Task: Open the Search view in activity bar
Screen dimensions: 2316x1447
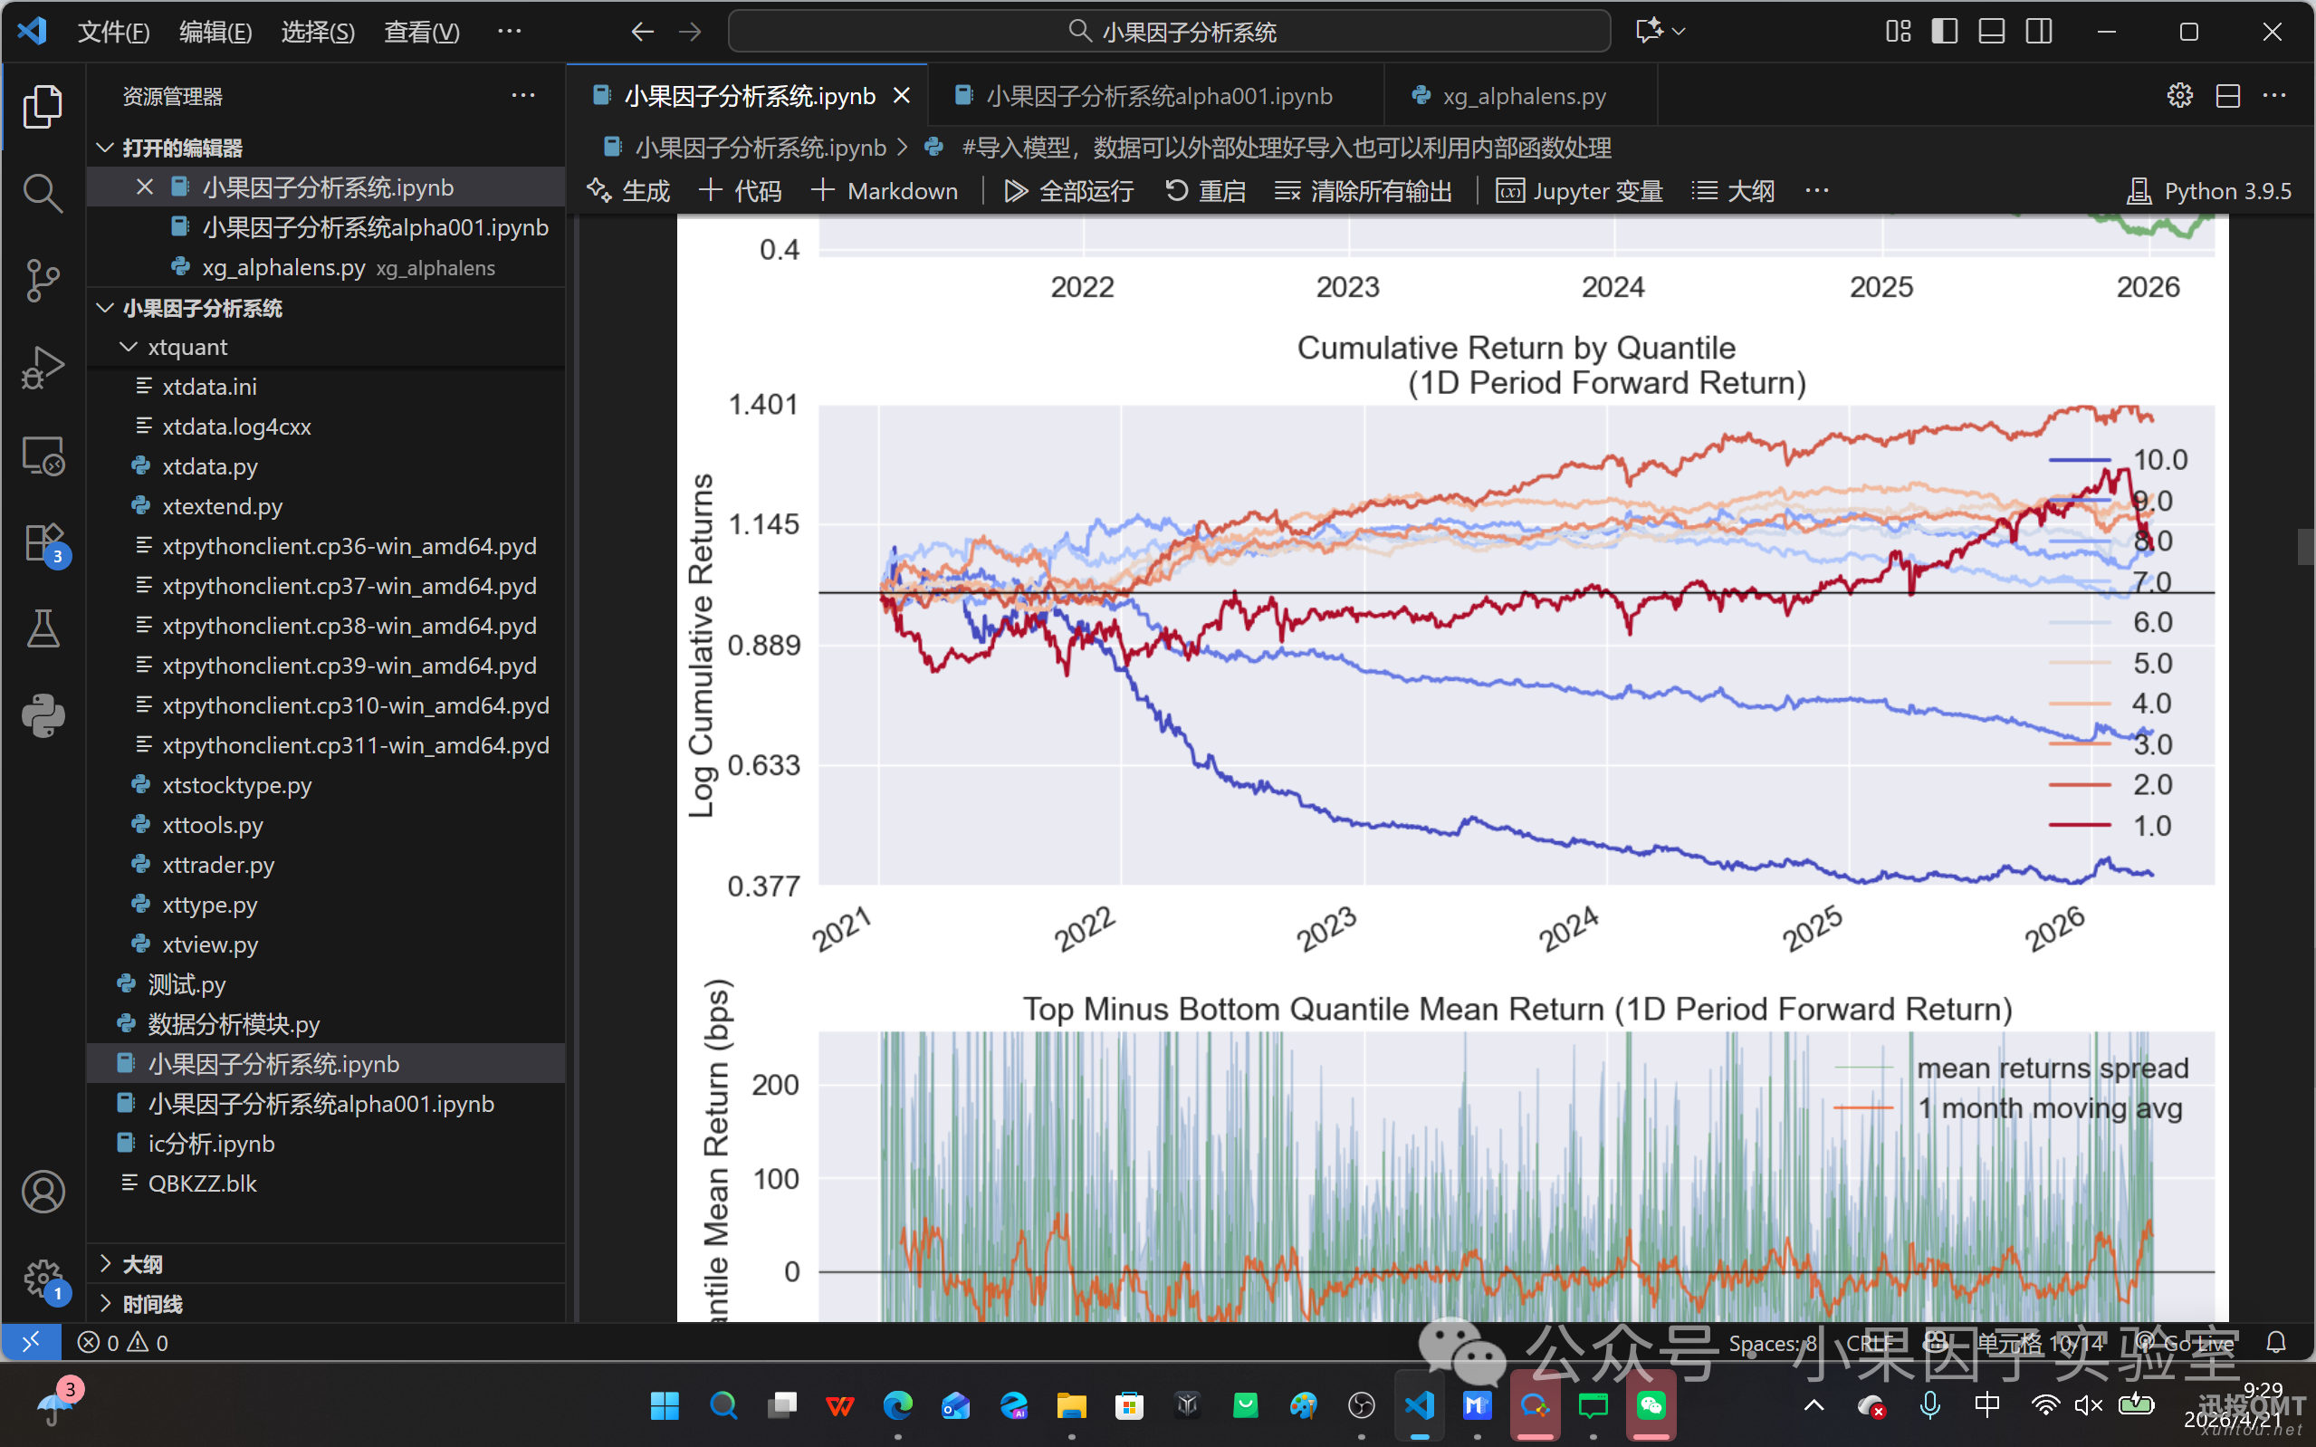Action: (42, 193)
